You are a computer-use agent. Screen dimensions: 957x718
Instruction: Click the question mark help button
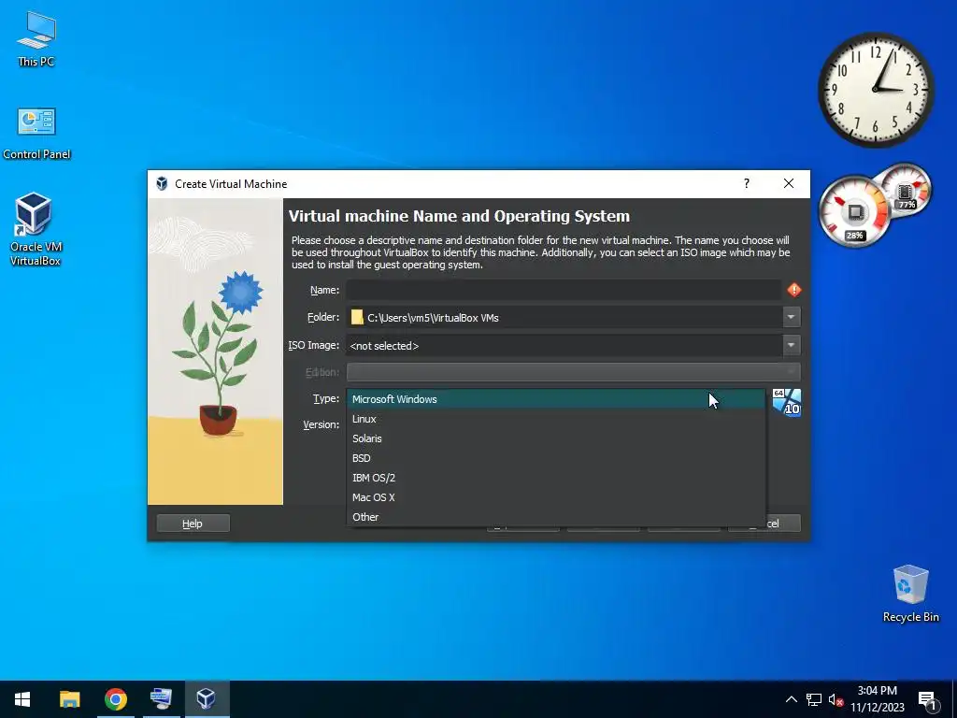click(747, 184)
